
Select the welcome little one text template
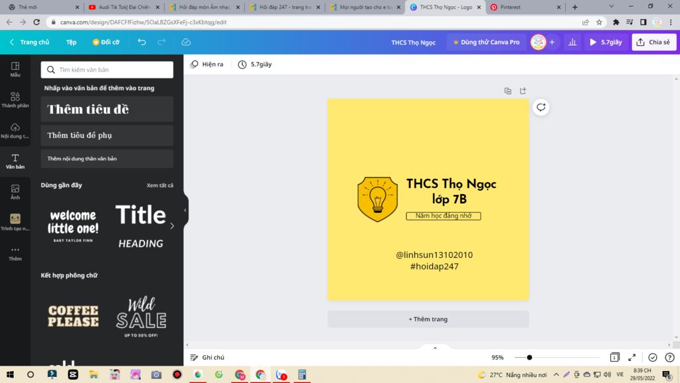(x=73, y=226)
